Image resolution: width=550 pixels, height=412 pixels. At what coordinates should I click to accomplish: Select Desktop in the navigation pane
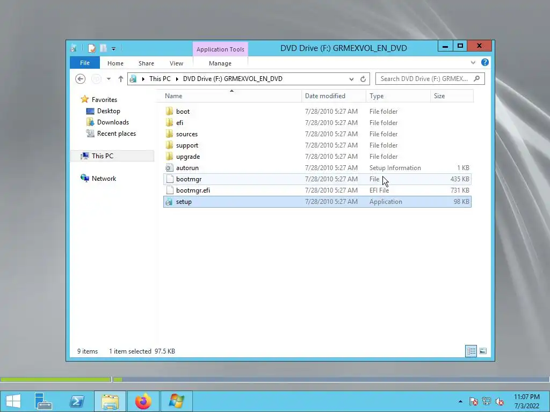(108, 111)
